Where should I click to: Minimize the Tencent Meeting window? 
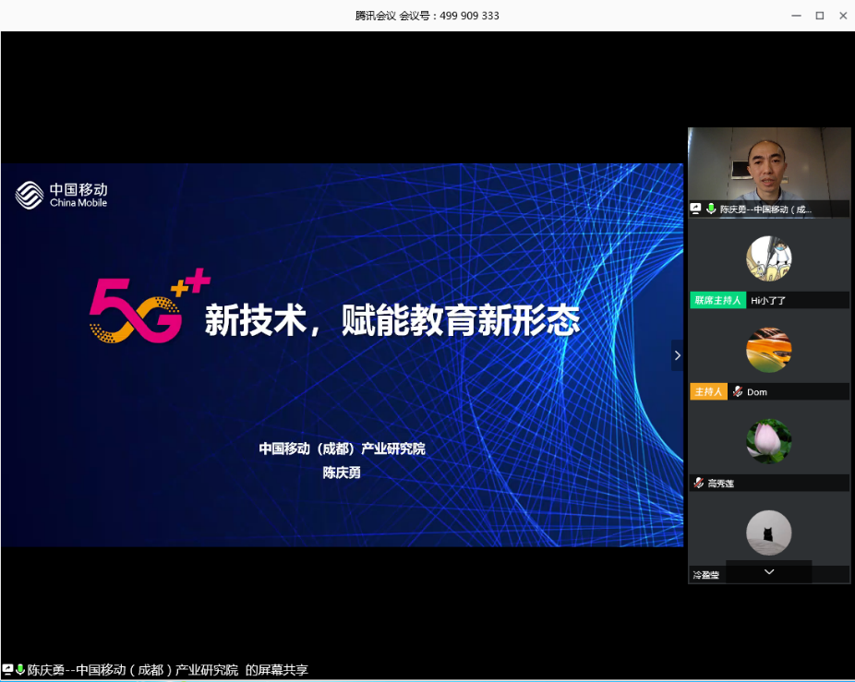pos(796,16)
